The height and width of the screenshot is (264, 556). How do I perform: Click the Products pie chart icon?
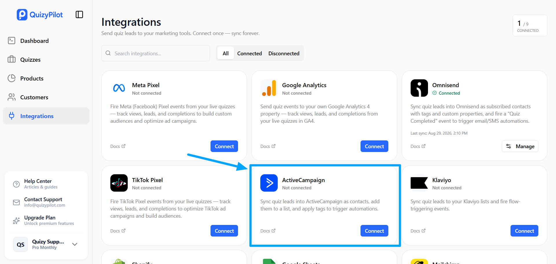click(12, 78)
